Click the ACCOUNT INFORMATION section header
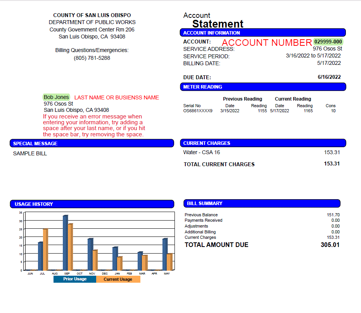This screenshot has width=361, height=313. (x=263, y=33)
